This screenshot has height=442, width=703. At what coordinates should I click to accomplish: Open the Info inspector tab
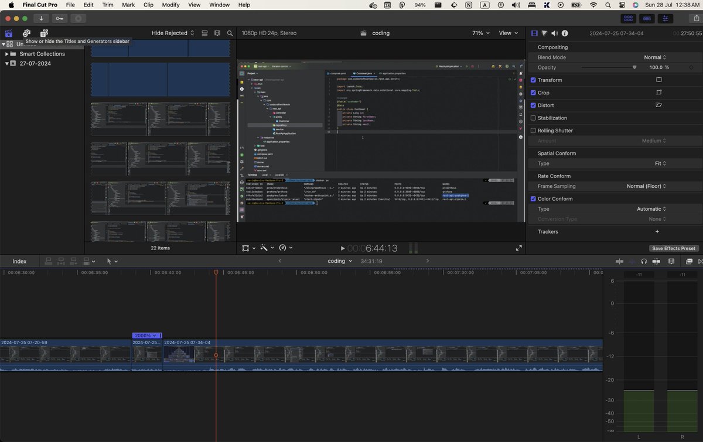tap(565, 33)
